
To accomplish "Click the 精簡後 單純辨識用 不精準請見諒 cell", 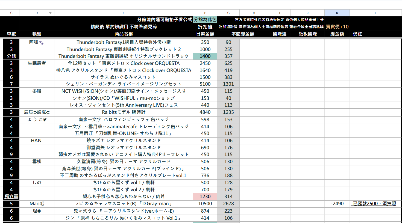I will (x=124, y=27).
